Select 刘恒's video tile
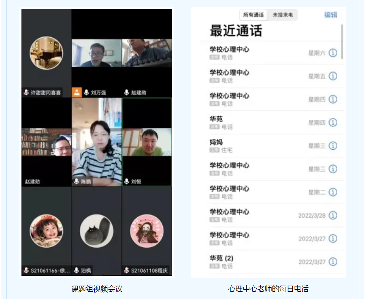The width and height of the screenshot is (366, 299). pyautogui.click(x=147, y=142)
